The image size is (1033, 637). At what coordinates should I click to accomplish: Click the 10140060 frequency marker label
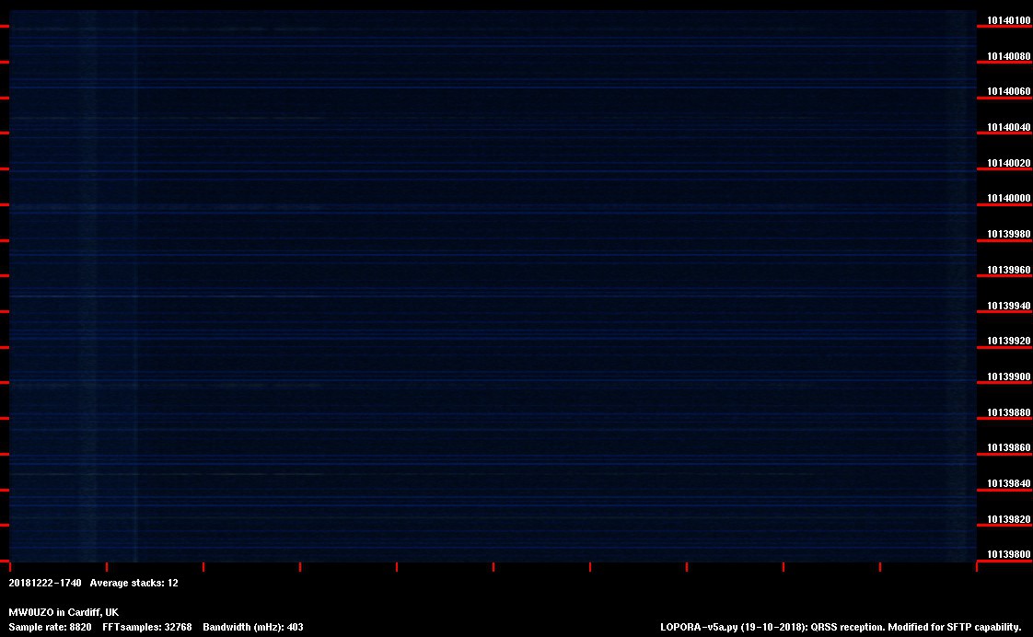pyautogui.click(x=1008, y=92)
